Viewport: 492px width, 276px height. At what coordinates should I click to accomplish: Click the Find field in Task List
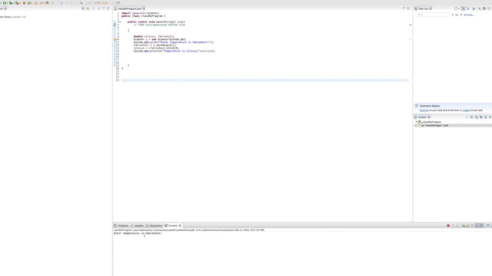point(433,15)
